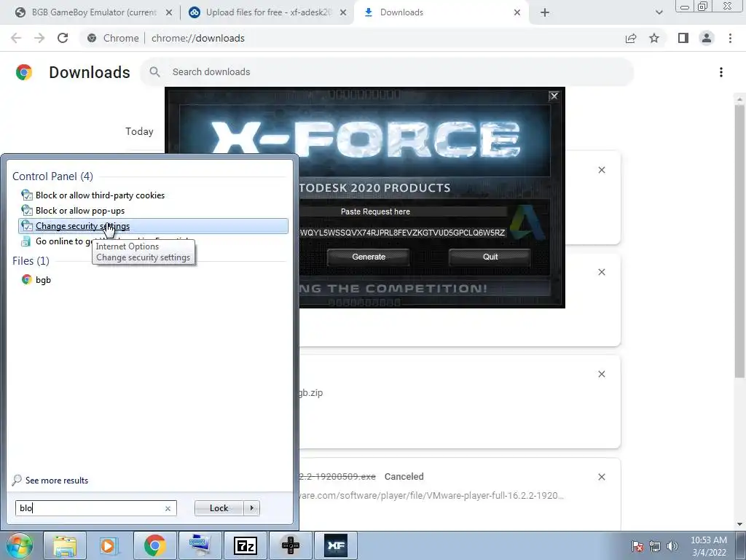Go forward in Chrome history
Viewport: 746px width, 560px height.
[x=39, y=38]
